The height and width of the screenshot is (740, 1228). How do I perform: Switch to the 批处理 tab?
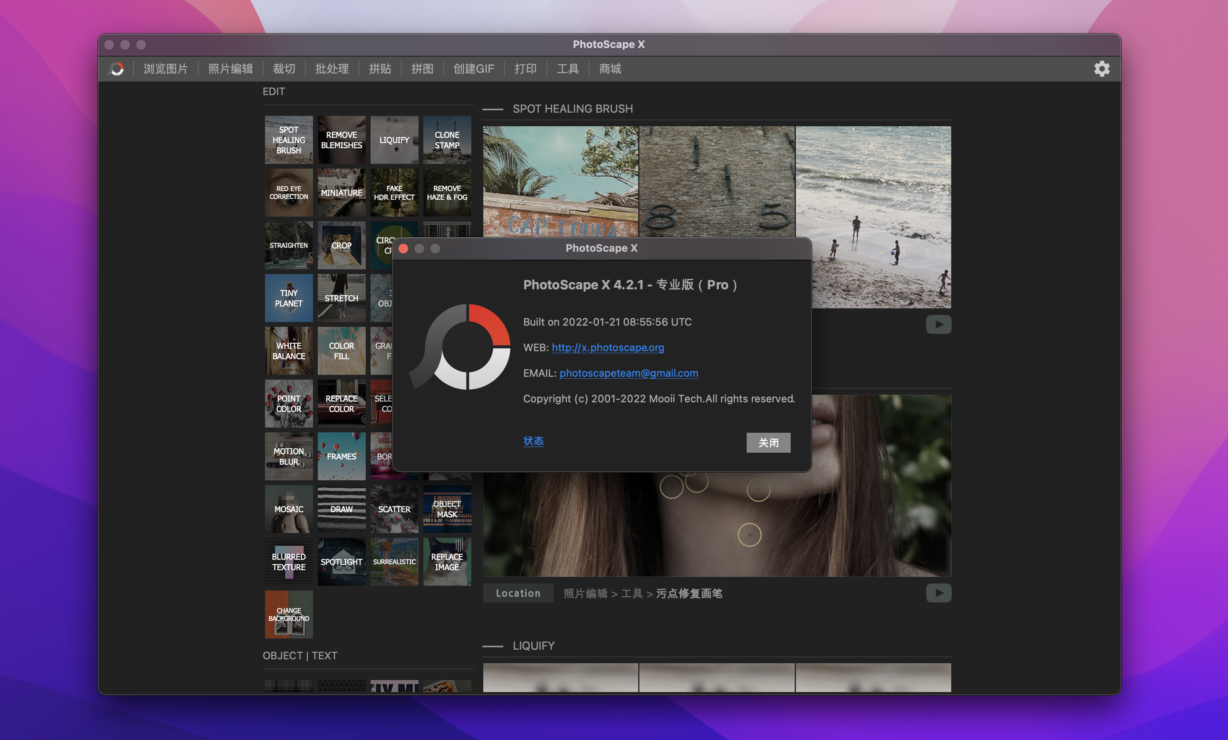point(331,69)
